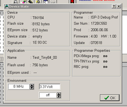
Task: Click the eraser toolbar icon
Action: 24,2
